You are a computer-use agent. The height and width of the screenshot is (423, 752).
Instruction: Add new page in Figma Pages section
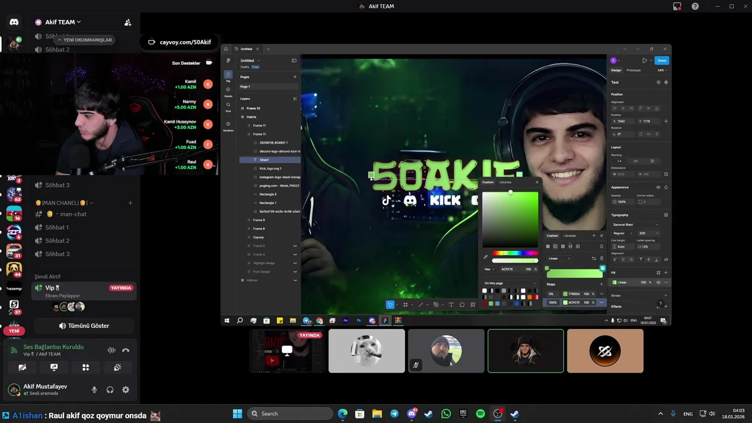coord(295,77)
